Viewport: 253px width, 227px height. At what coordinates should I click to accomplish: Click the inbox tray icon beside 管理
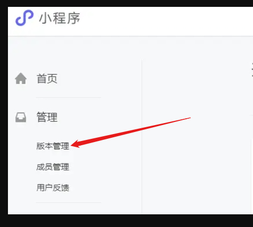point(21,117)
